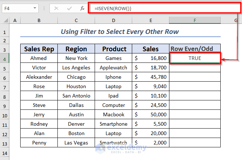The width and height of the screenshot is (242, 160).
Task: Click the title cell about Using Filter
Action: pos(120,32)
